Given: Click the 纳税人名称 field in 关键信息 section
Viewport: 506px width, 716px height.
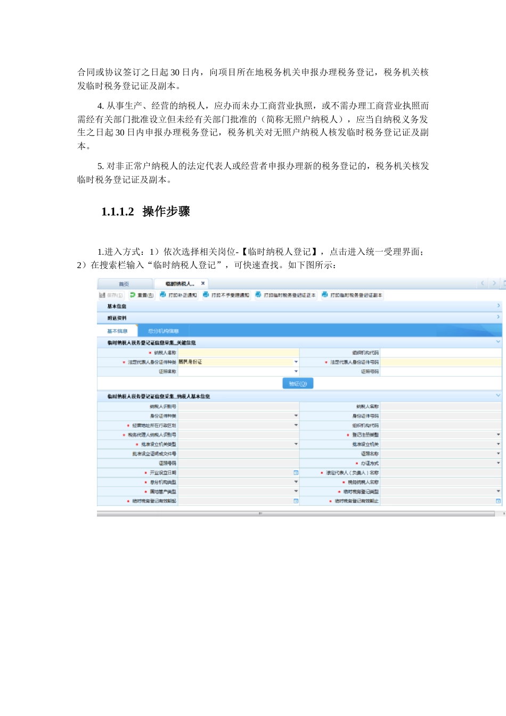Looking at the screenshot, I should 238,353.
